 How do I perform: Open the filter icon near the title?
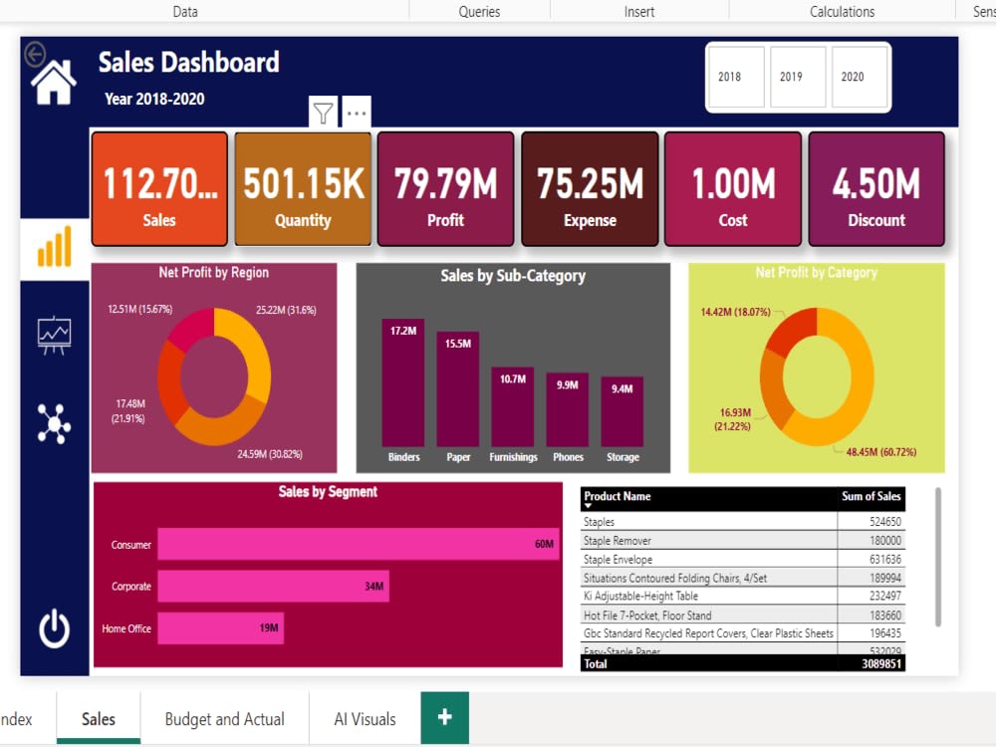click(321, 113)
